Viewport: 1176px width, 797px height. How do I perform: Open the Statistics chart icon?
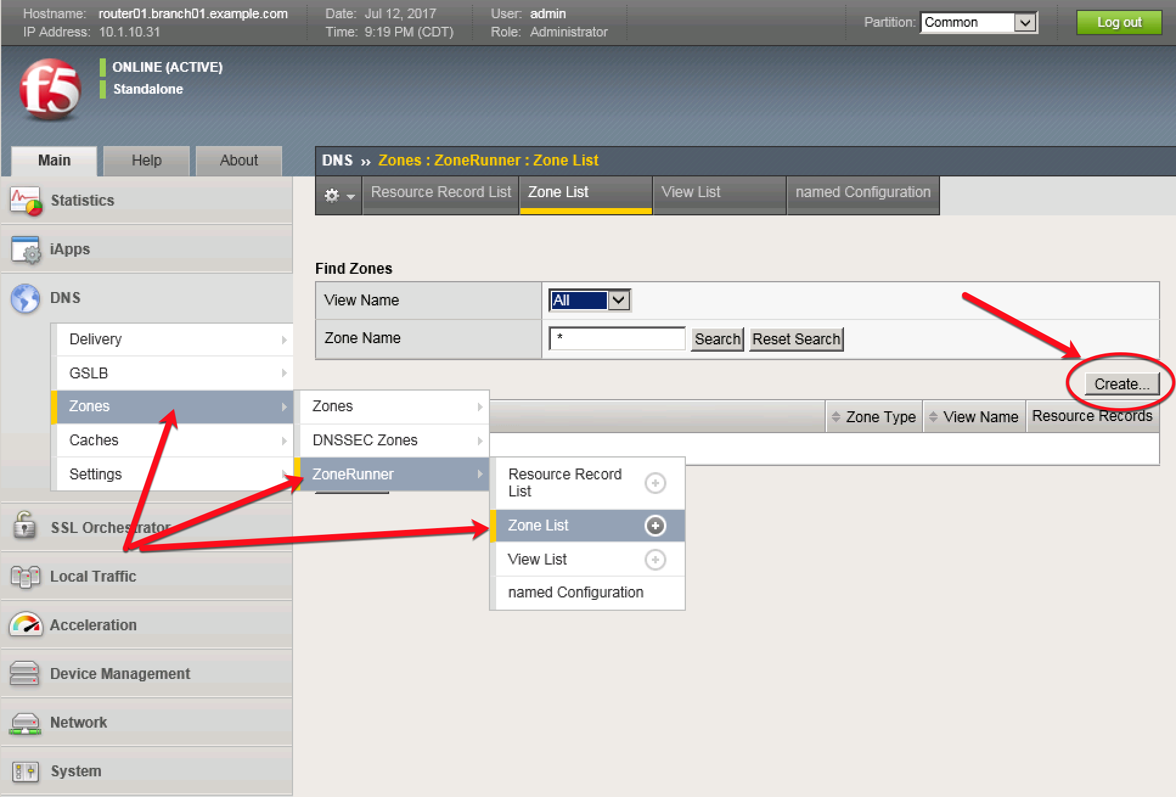pos(26,201)
